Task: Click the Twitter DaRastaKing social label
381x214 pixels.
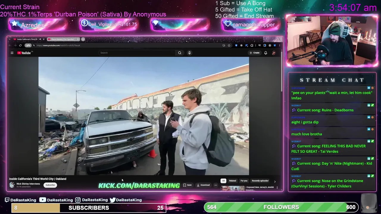Action: [126, 200]
